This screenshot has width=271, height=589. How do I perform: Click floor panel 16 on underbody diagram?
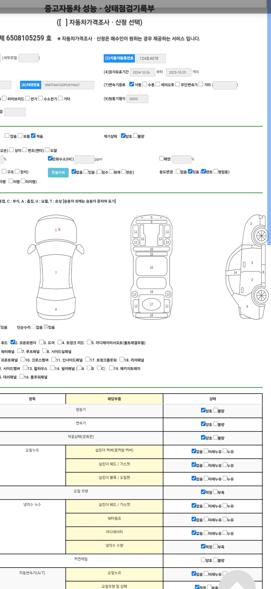[x=151, y=267]
